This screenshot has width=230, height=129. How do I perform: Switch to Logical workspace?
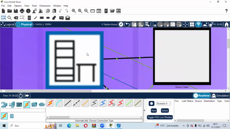click(8, 24)
